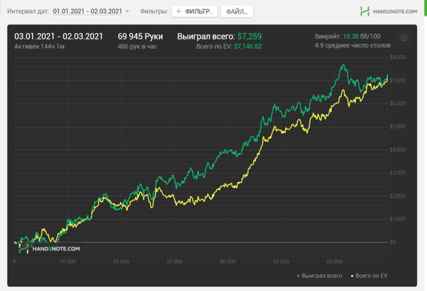Click the yellow legend dot for Всего по EV
The width and height of the screenshot is (427, 291).
(x=352, y=276)
